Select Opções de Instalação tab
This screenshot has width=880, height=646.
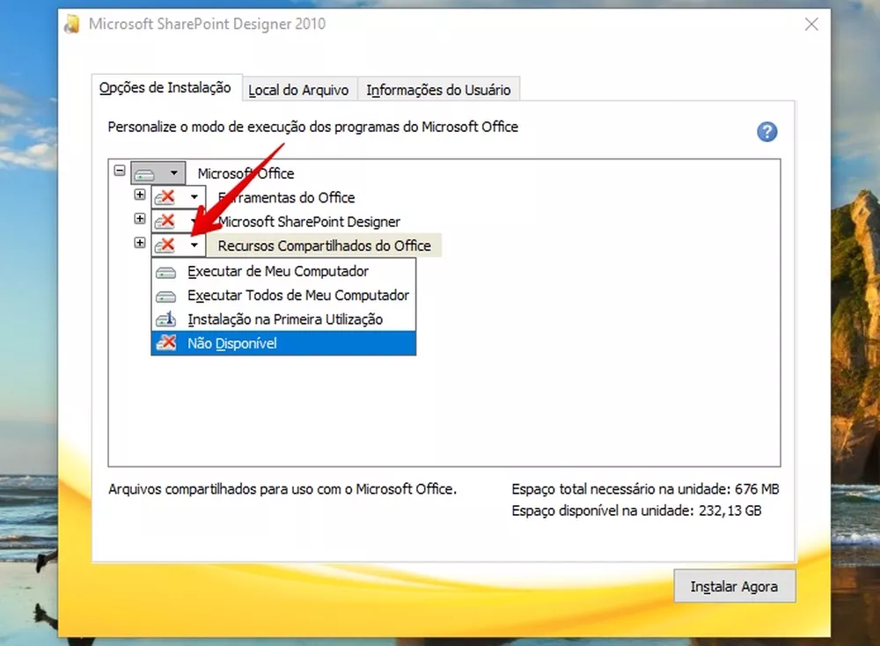click(x=165, y=87)
